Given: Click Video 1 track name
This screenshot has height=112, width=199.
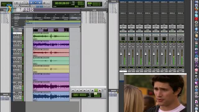Looking at the screenshot, I should click(17, 29).
